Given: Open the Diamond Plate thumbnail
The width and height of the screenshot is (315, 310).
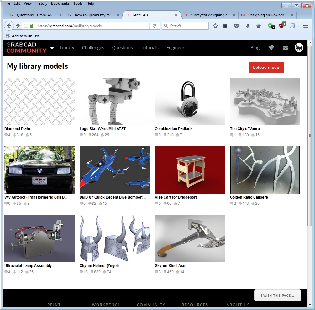Looking at the screenshot, I should tap(39, 101).
